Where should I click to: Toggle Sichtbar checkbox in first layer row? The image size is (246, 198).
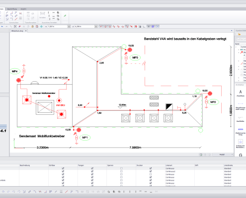point(63,168)
